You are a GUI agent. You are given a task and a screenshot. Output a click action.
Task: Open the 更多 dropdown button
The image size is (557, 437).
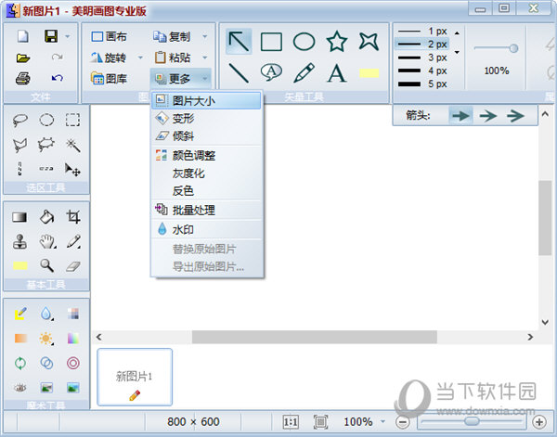(180, 78)
